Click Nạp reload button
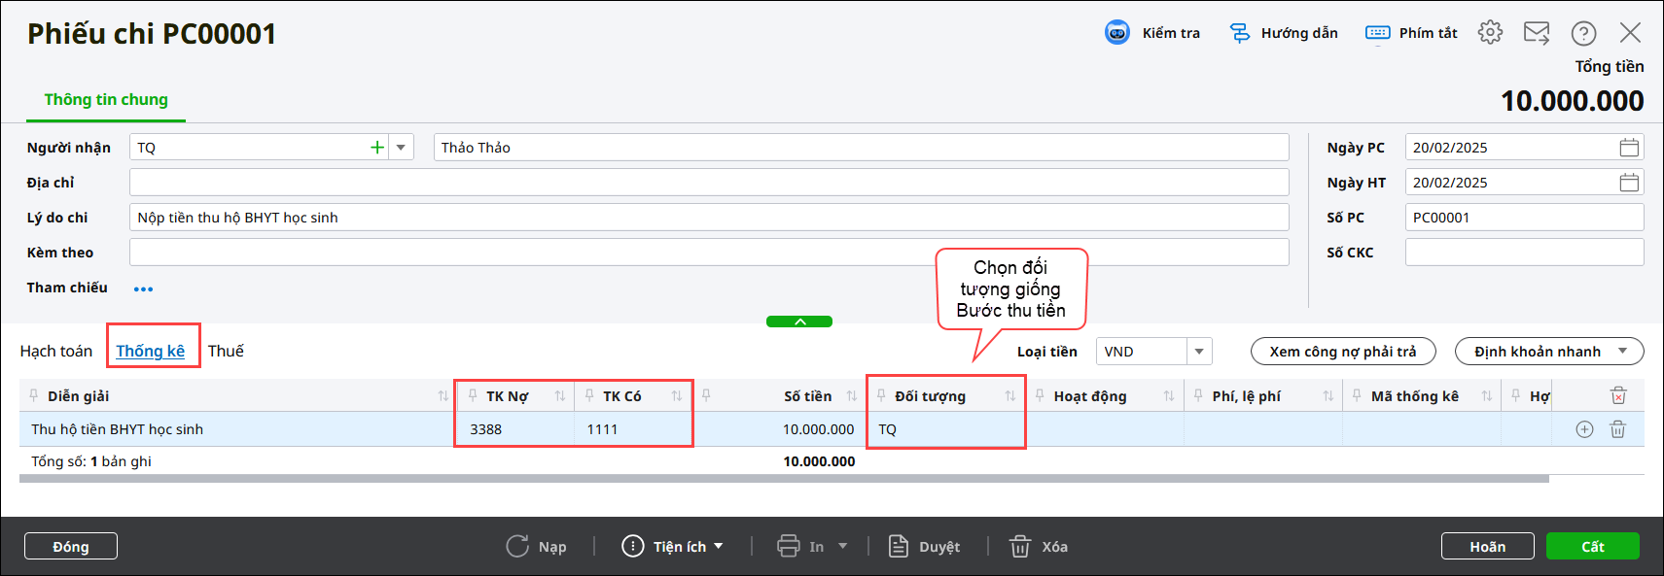Screen dimensions: 1664x576 536,546
